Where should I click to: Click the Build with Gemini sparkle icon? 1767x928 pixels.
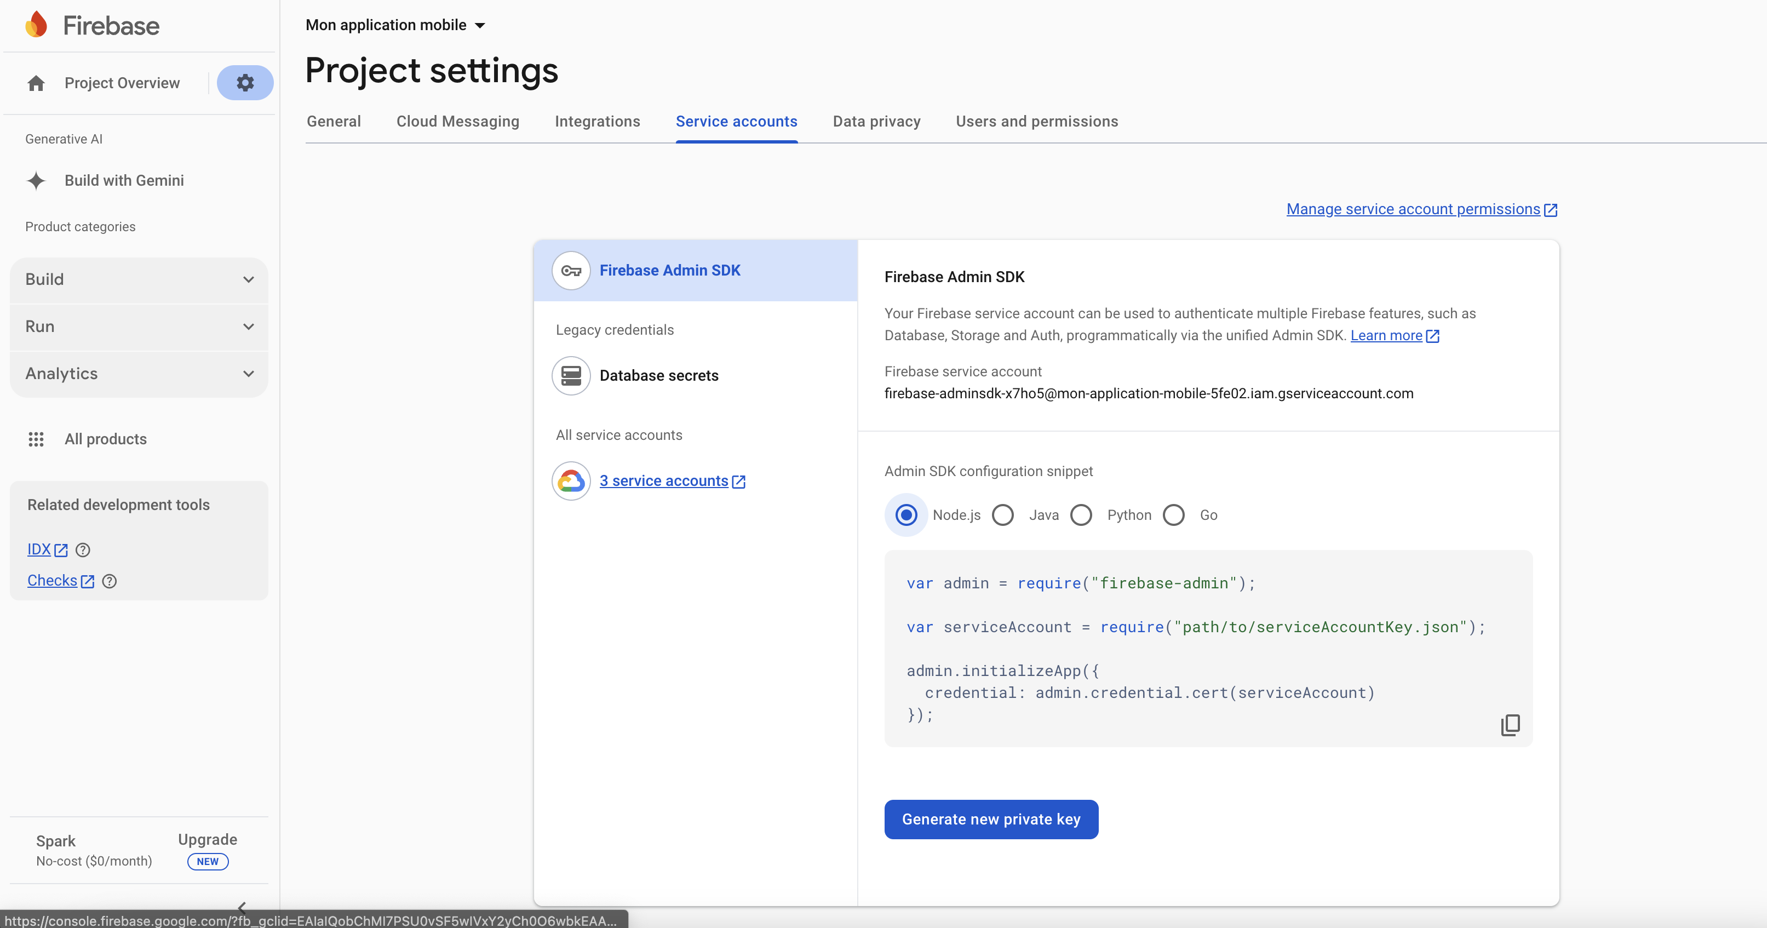(x=36, y=180)
